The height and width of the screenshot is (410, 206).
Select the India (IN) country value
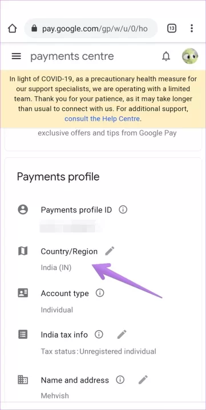[x=56, y=268]
